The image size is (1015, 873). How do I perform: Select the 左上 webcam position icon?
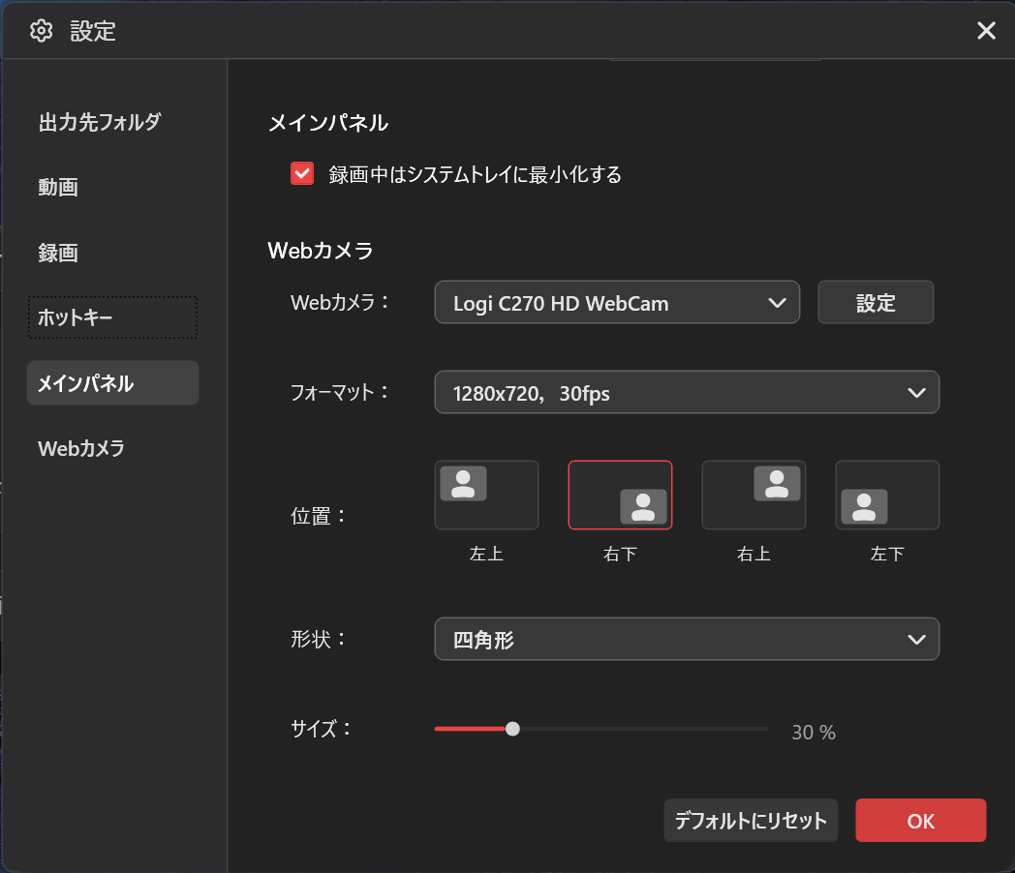click(486, 495)
